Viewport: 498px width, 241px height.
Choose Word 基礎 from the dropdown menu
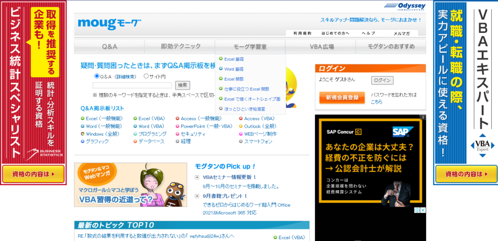[234, 69]
